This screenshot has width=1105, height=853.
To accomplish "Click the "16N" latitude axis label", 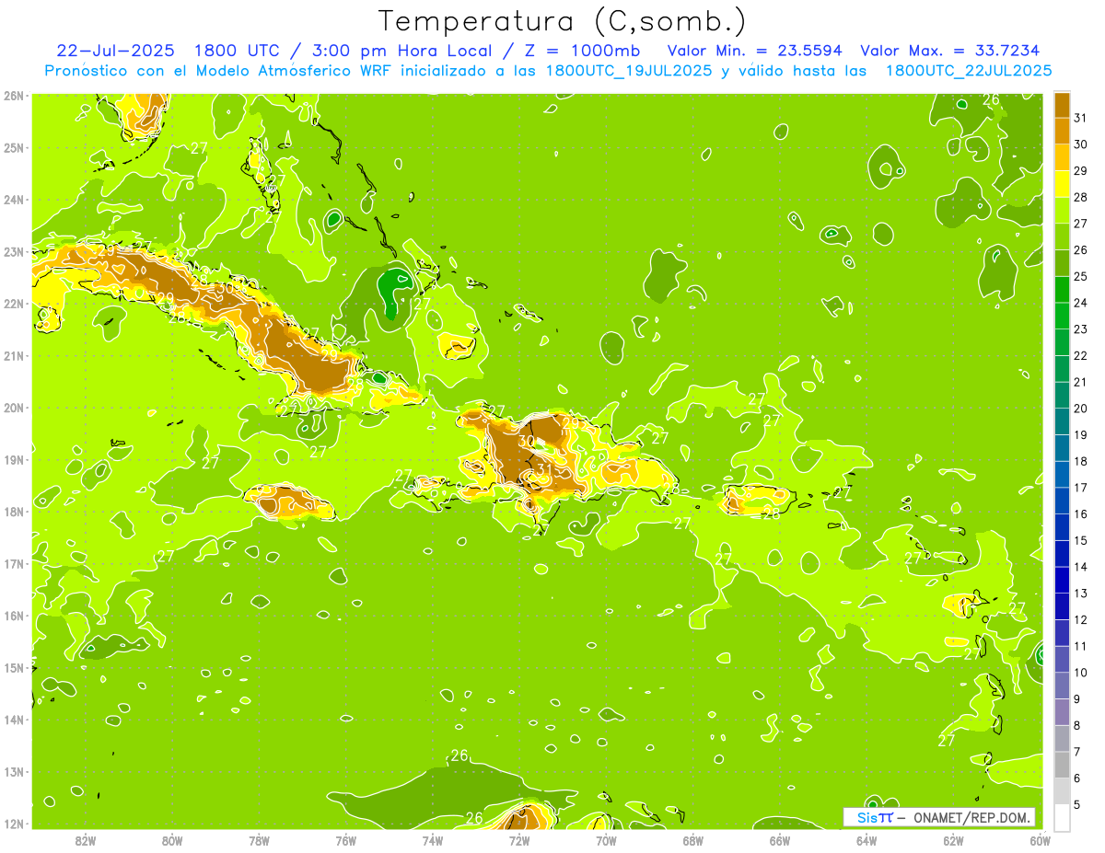I will [x=13, y=615].
